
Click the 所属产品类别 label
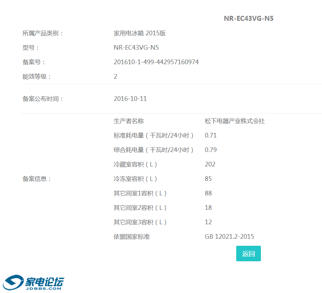(x=43, y=33)
